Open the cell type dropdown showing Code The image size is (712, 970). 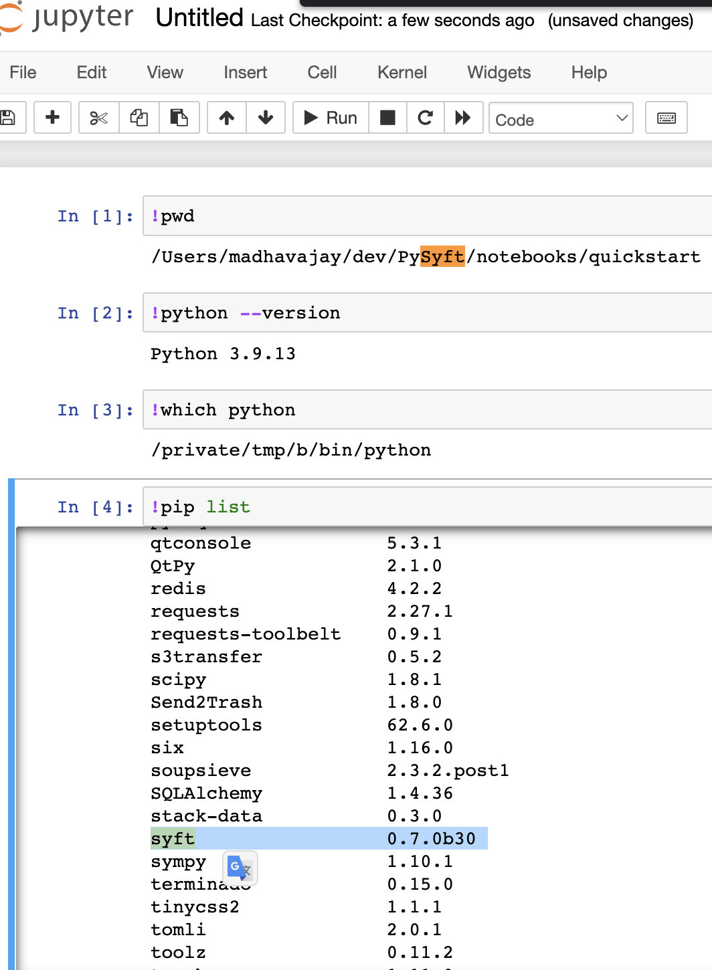pyautogui.click(x=561, y=118)
